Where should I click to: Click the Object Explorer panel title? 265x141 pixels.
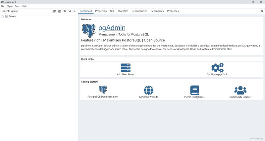pyautogui.click(x=10, y=11)
